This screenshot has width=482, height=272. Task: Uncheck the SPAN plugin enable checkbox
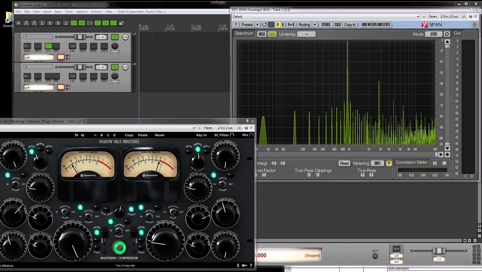click(475, 16)
